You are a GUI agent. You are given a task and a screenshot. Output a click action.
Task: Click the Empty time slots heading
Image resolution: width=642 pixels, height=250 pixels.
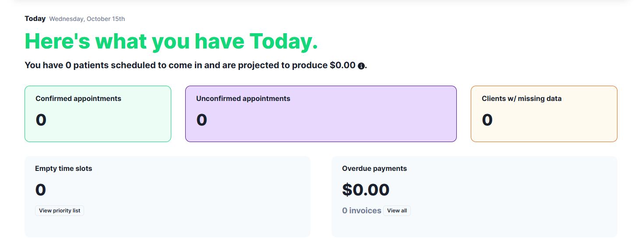pyautogui.click(x=63, y=169)
